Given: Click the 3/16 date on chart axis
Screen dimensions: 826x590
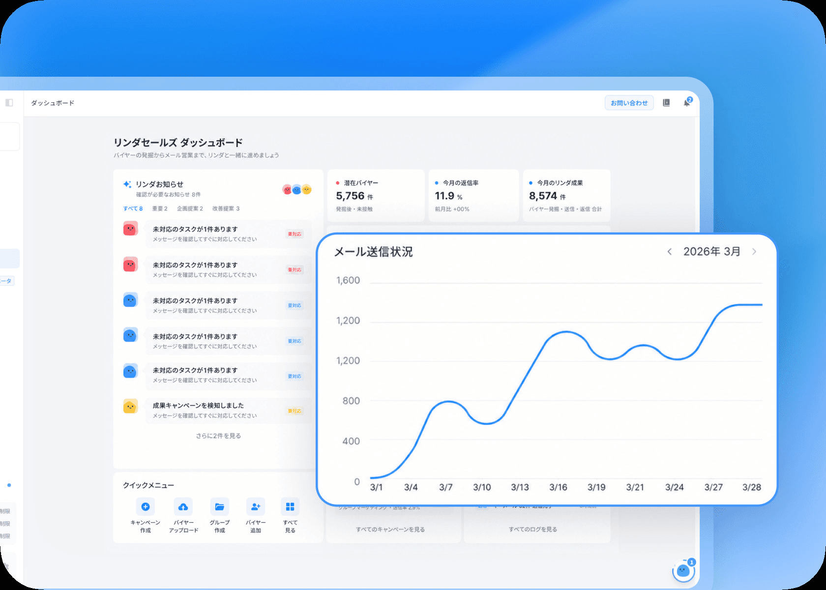Looking at the screenshot, I should coord(558,487).
